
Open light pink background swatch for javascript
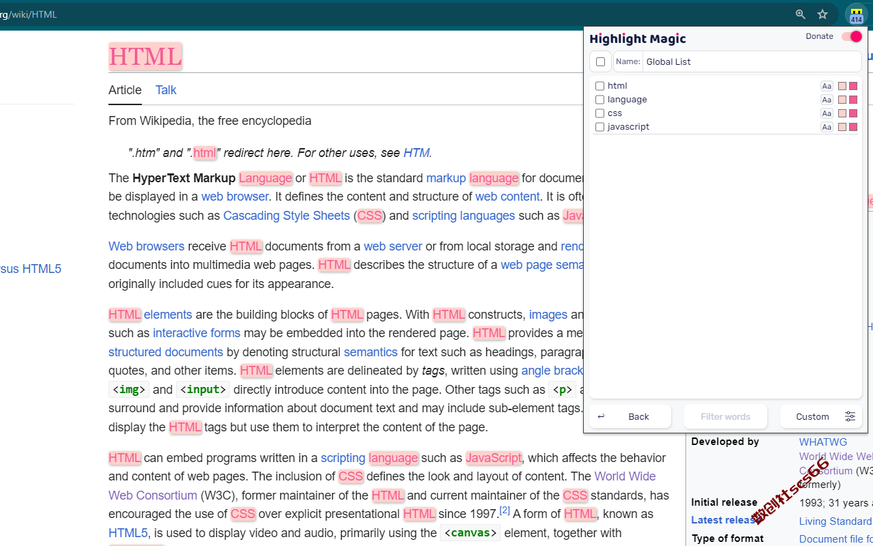click(x=842, y=127)
